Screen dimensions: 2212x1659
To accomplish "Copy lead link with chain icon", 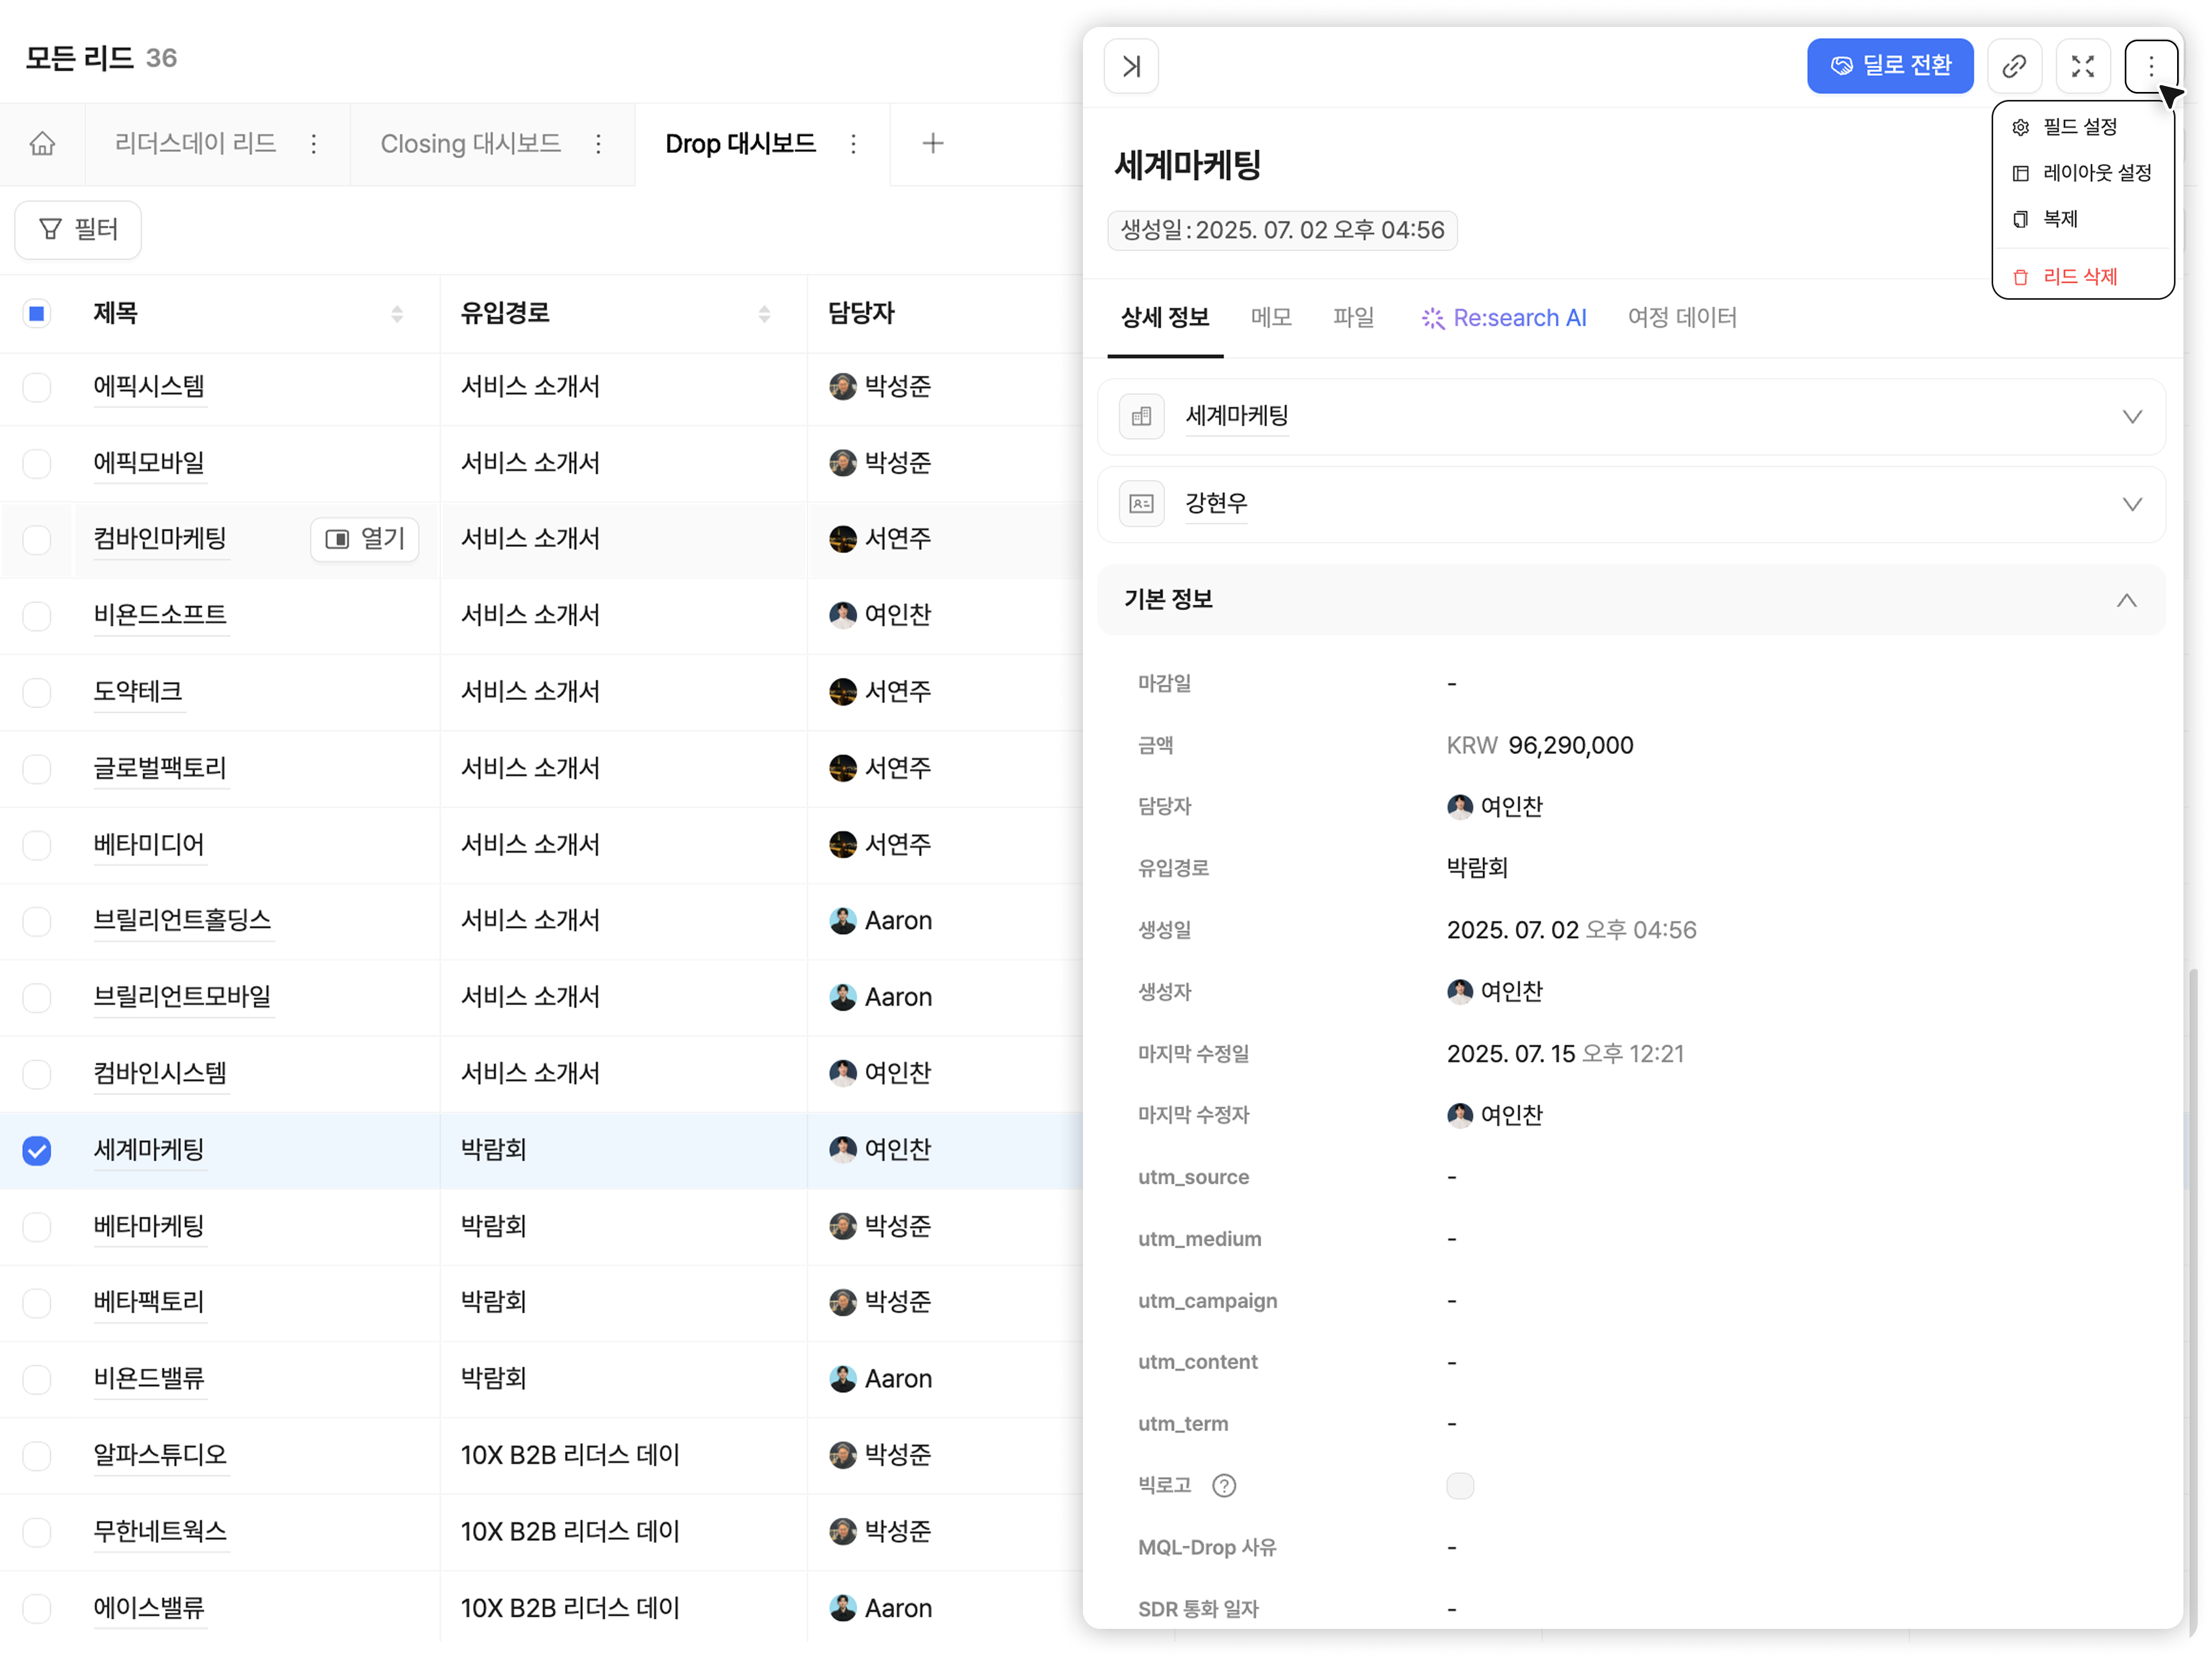I will click(2014, 66).
